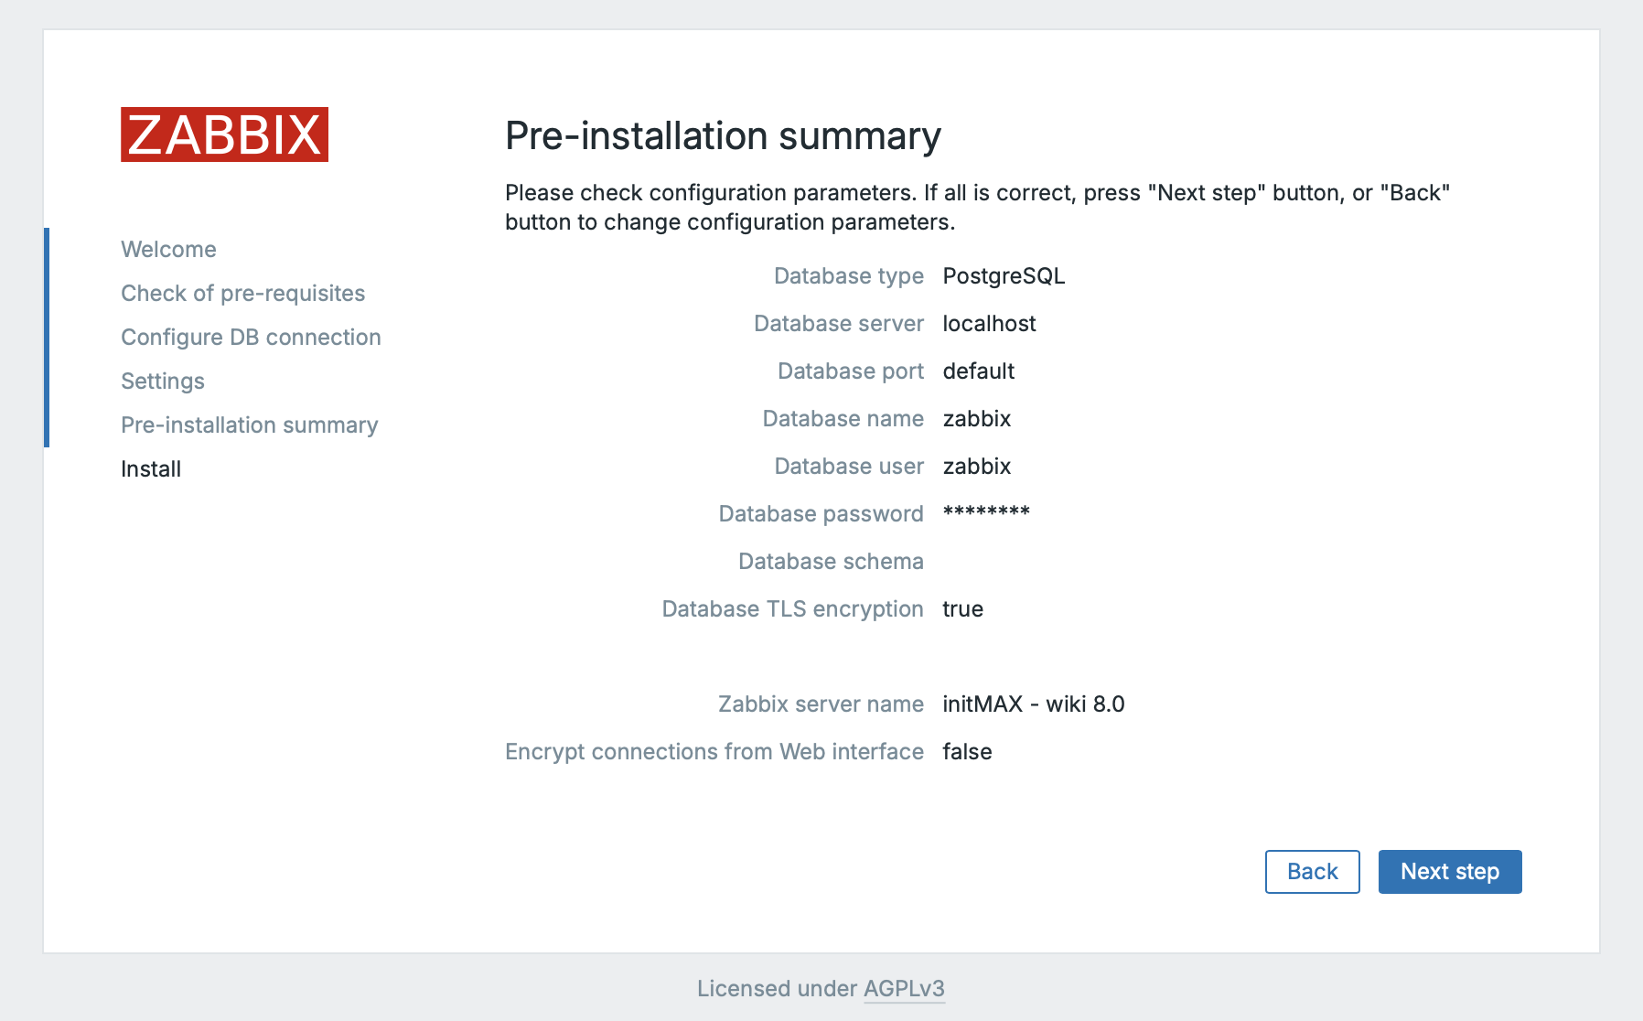1643x1021 pixels.
Task: Open Configure DB connection step
Action: pyautogui.click(x=251, y=337)
